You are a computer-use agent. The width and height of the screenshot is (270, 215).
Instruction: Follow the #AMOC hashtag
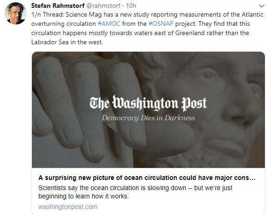[109, 24]
